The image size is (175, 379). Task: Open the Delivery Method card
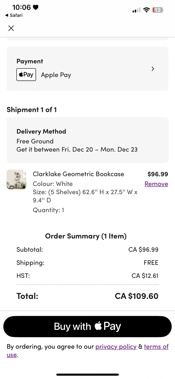tap(87, 140)
